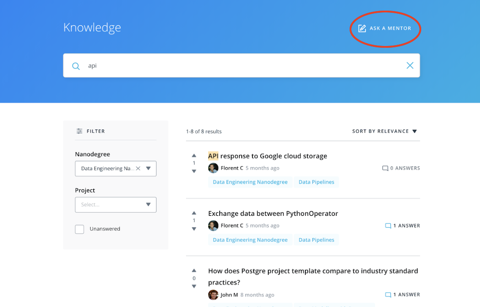Click the filter sliders icon
Screen dimensions: 480x307
(x=80, y=131)
